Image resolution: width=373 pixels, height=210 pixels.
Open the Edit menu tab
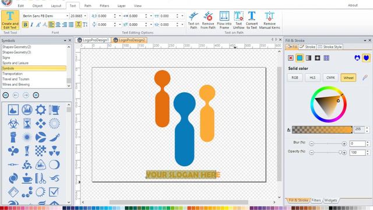point(21,6)
